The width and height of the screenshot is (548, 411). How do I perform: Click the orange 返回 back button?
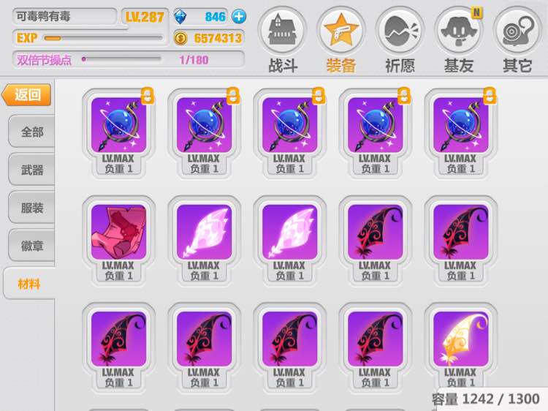point(27,94)
